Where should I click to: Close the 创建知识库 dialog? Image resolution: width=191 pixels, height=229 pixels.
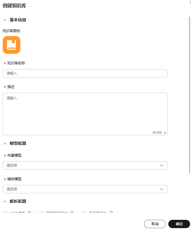(190, 3)
